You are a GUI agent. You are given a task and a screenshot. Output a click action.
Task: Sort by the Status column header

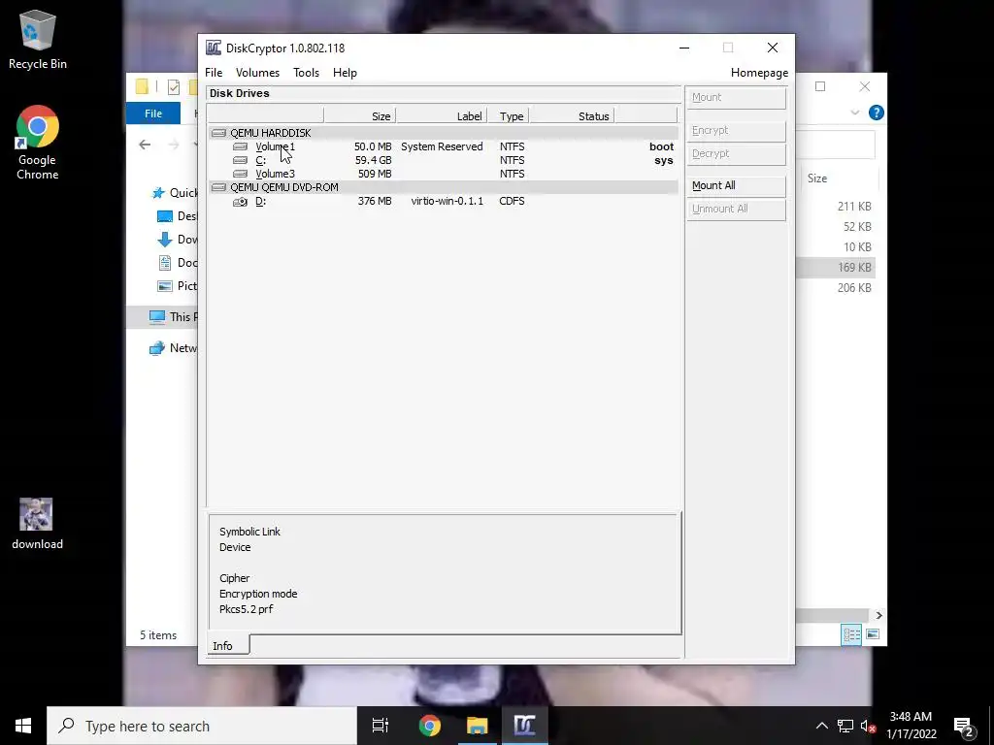pos(571,116)
